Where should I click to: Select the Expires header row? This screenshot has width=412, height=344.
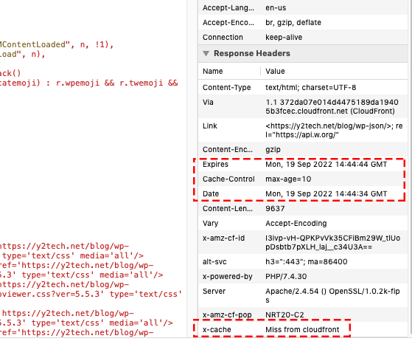point(303,164)
